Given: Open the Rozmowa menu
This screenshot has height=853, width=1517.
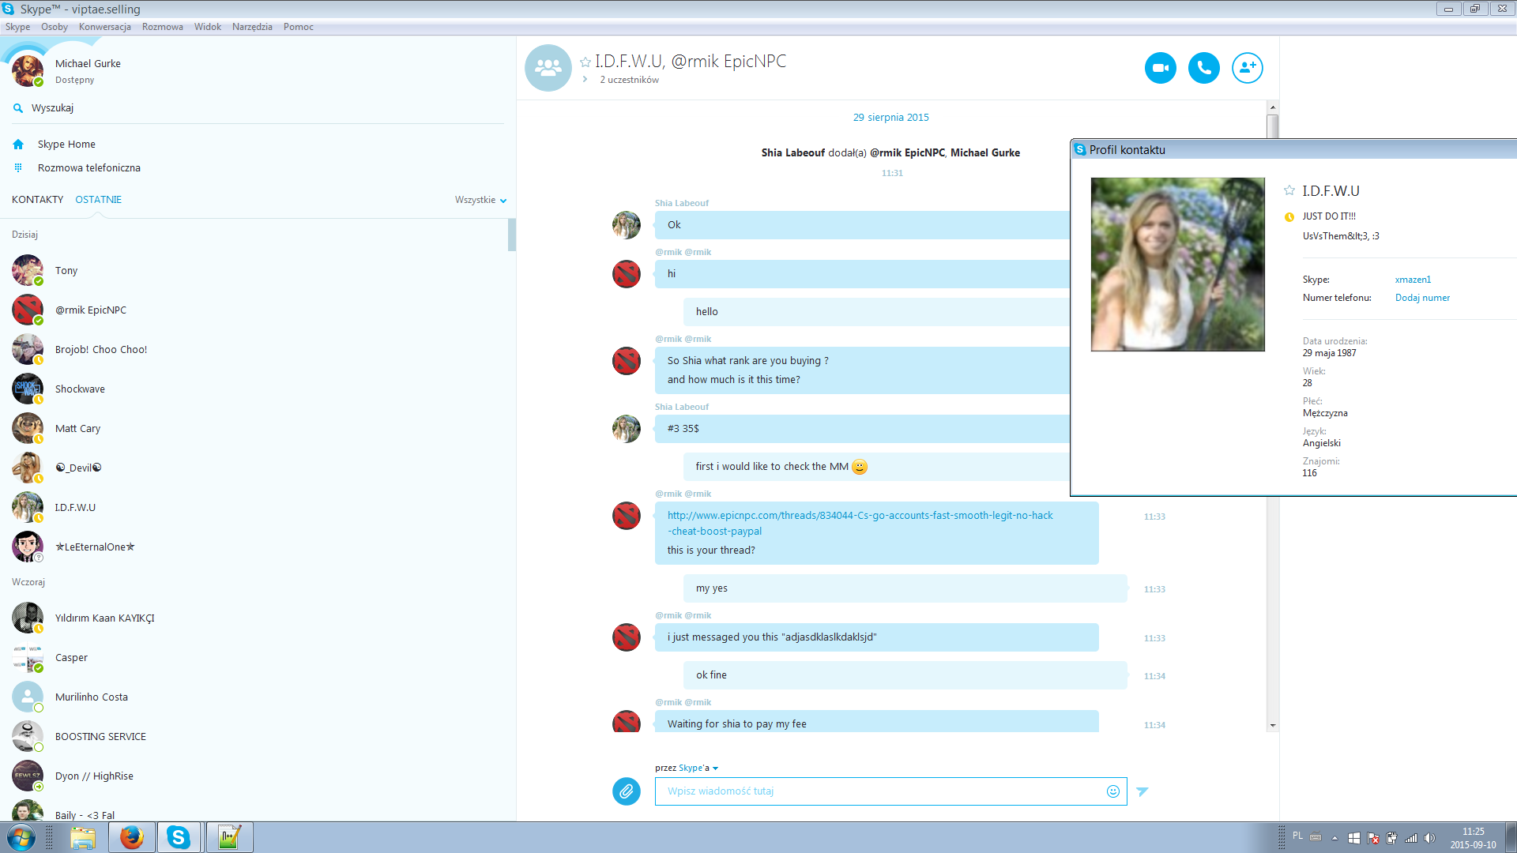Looking at the screenshot, I should [163, 27].
